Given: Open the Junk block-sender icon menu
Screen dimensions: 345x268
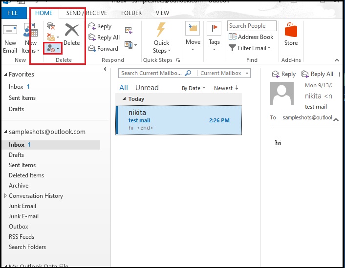Looking at the screenshot, I should pyautogui.click(x=53, y=48).
